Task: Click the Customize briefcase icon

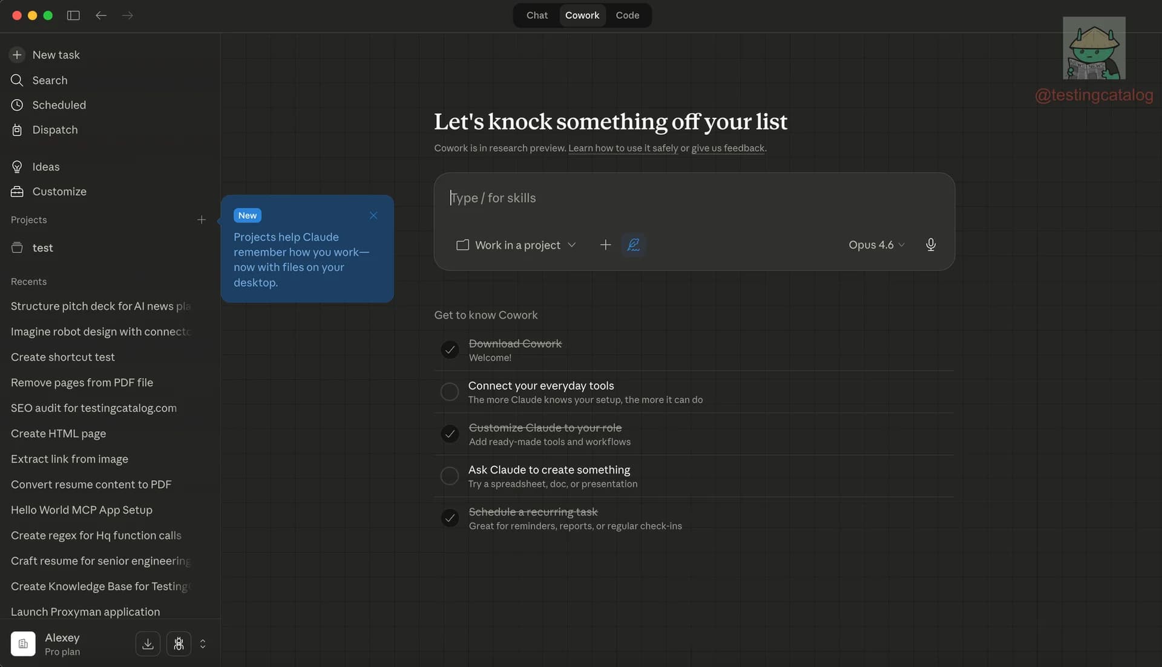Action: tap(17, 191)
